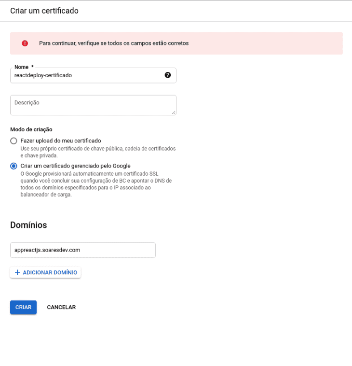Click the red error alert icon
The height and width of the screenshot is (366, 352).
(x=25, y=43)
